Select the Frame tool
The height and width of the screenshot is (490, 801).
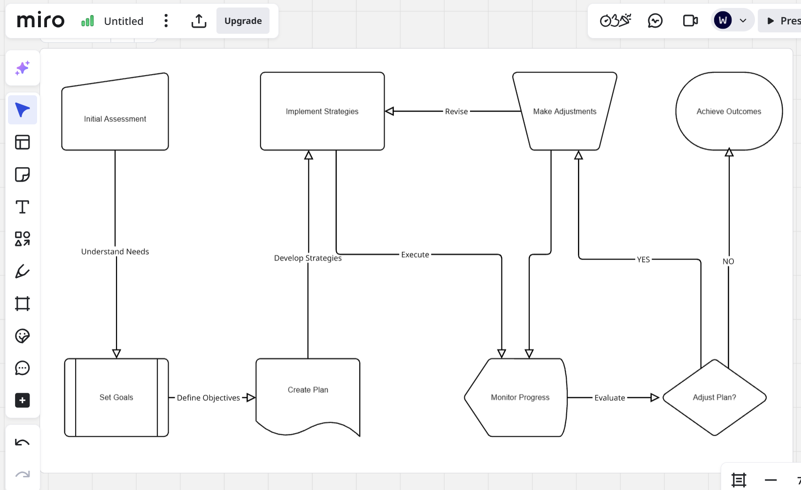(22, 304)
